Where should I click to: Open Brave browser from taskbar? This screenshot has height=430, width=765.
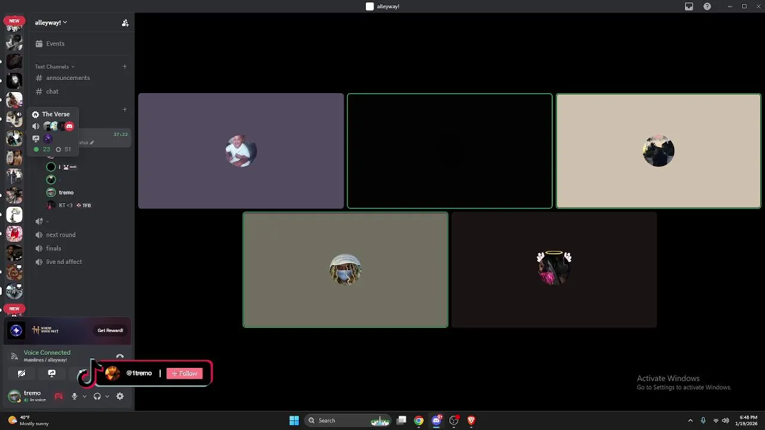[x=471, y=420]
